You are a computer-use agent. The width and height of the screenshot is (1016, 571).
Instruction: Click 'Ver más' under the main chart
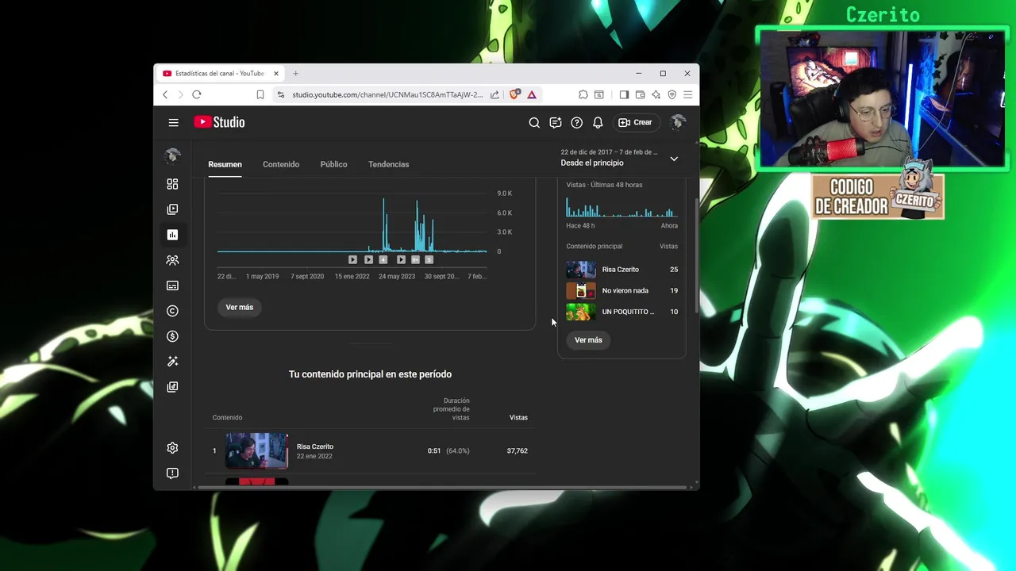(x=239, y=307)
